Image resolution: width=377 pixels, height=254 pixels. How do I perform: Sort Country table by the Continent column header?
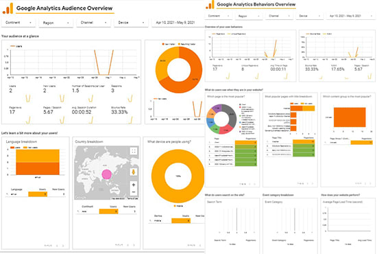pos(87,207)
